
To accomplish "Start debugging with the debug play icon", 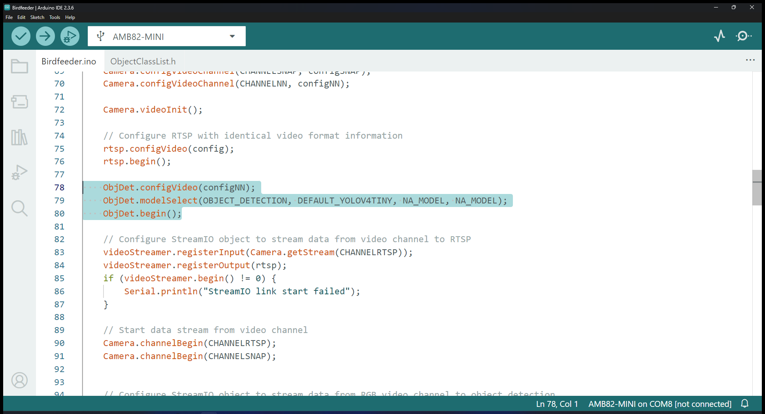I will point(70,36).
